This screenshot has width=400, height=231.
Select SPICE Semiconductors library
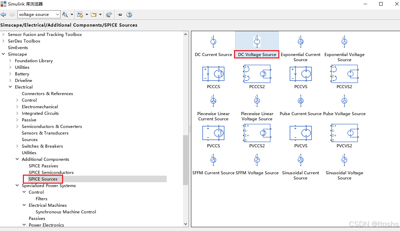(51, 173)
